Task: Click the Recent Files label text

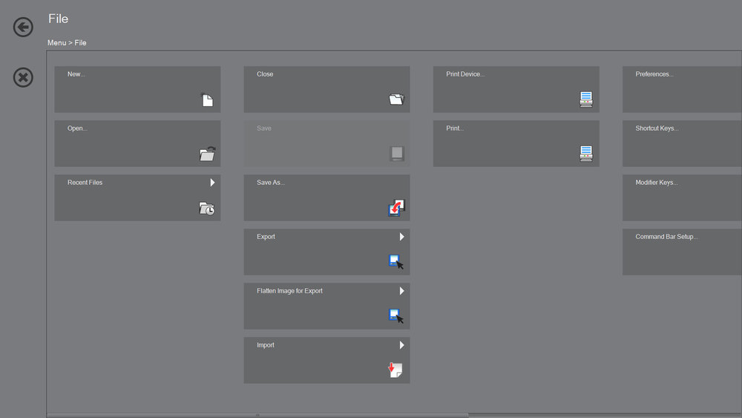Action: click(x=85, y=183)
